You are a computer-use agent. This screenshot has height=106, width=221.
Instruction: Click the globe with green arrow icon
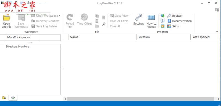[162, 16]
